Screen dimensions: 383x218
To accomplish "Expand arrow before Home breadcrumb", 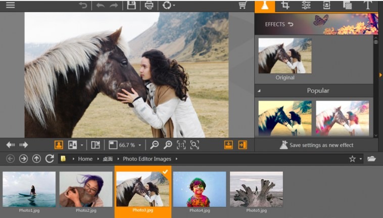I will click(73, 159).
